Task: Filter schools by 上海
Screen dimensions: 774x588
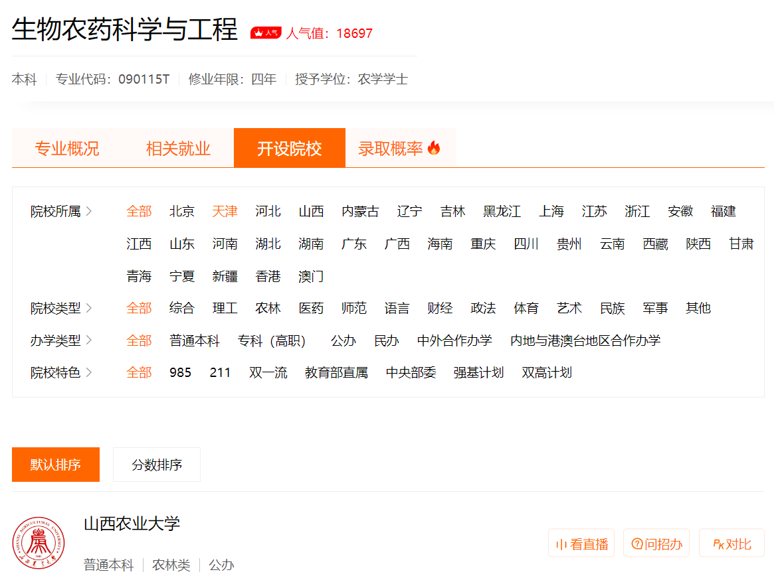Action: (x=551, y=211)
